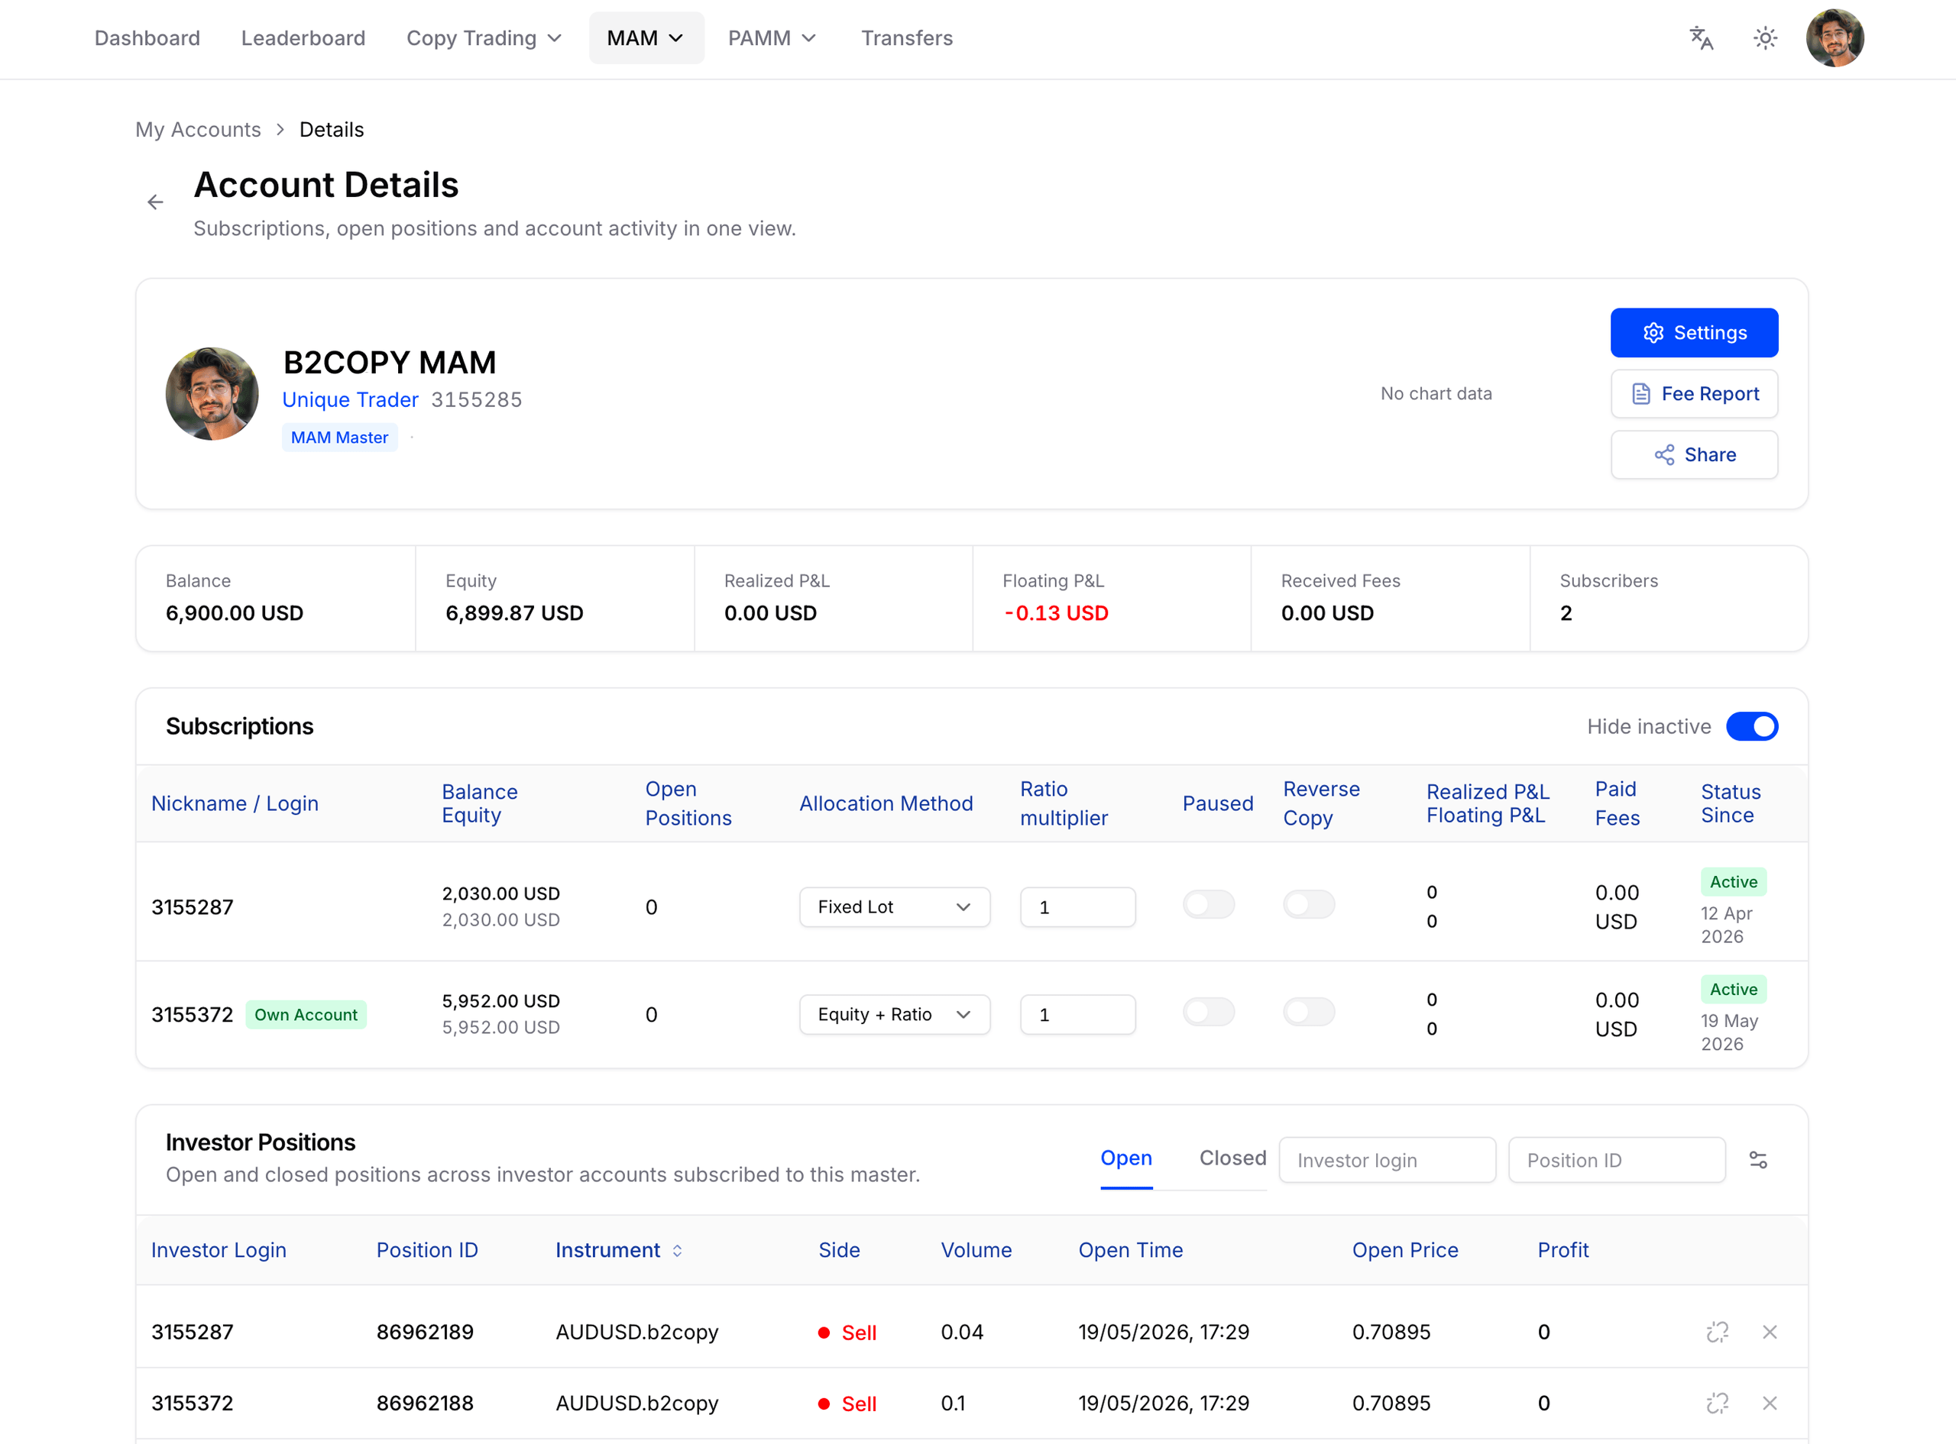Click the Volume column header

pos(976,1251)
